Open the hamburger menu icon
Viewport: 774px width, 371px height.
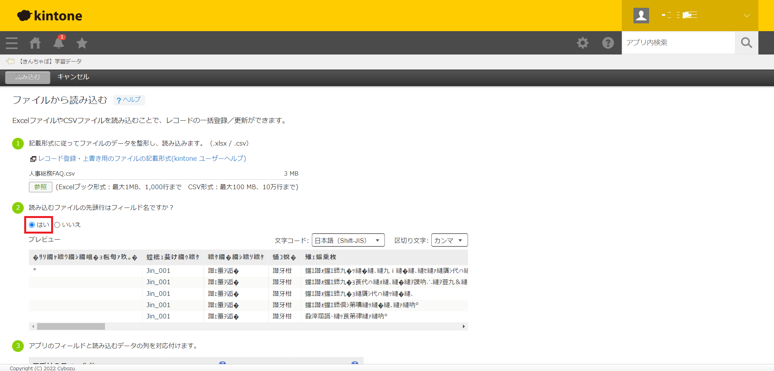12,43
